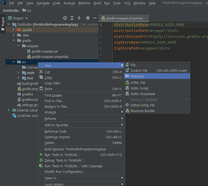Click the Project vertical side tab
Viewport: 208px width, 186px height.
(3, 24)
